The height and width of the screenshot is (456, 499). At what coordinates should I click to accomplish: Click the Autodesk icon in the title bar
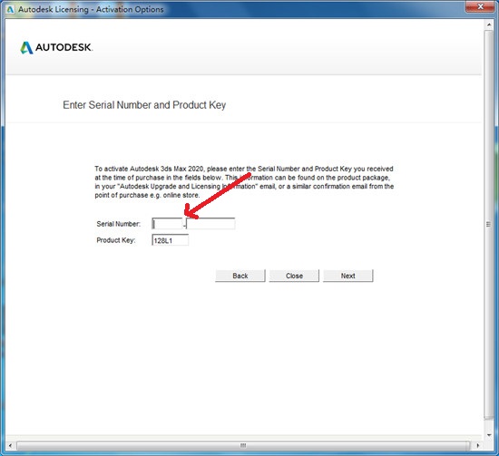point(10,10)
